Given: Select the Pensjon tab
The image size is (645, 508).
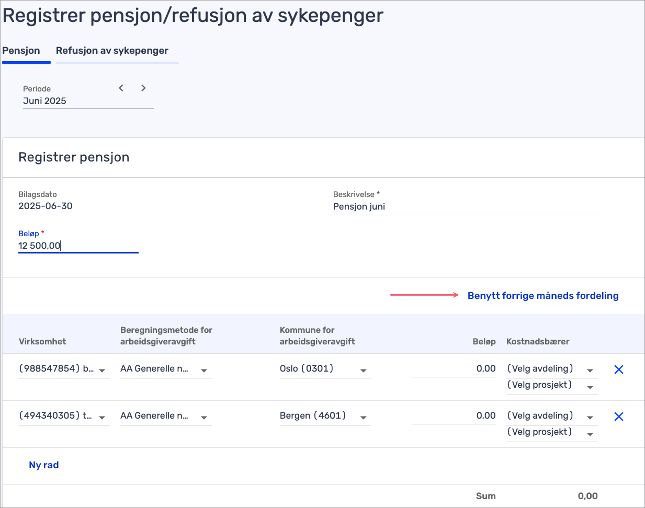Looking at the screenshot, I should (x=21, y=51).
